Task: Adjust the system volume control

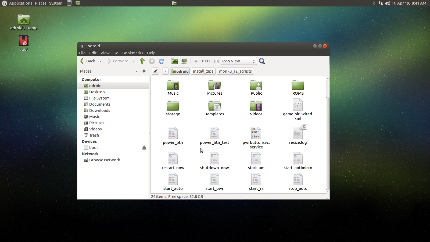Action: pyautogui.click(x=387, y=3)
